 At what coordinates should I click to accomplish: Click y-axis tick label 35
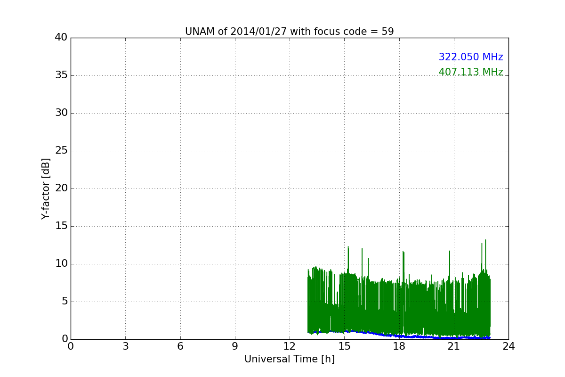(x=61, y=75)
